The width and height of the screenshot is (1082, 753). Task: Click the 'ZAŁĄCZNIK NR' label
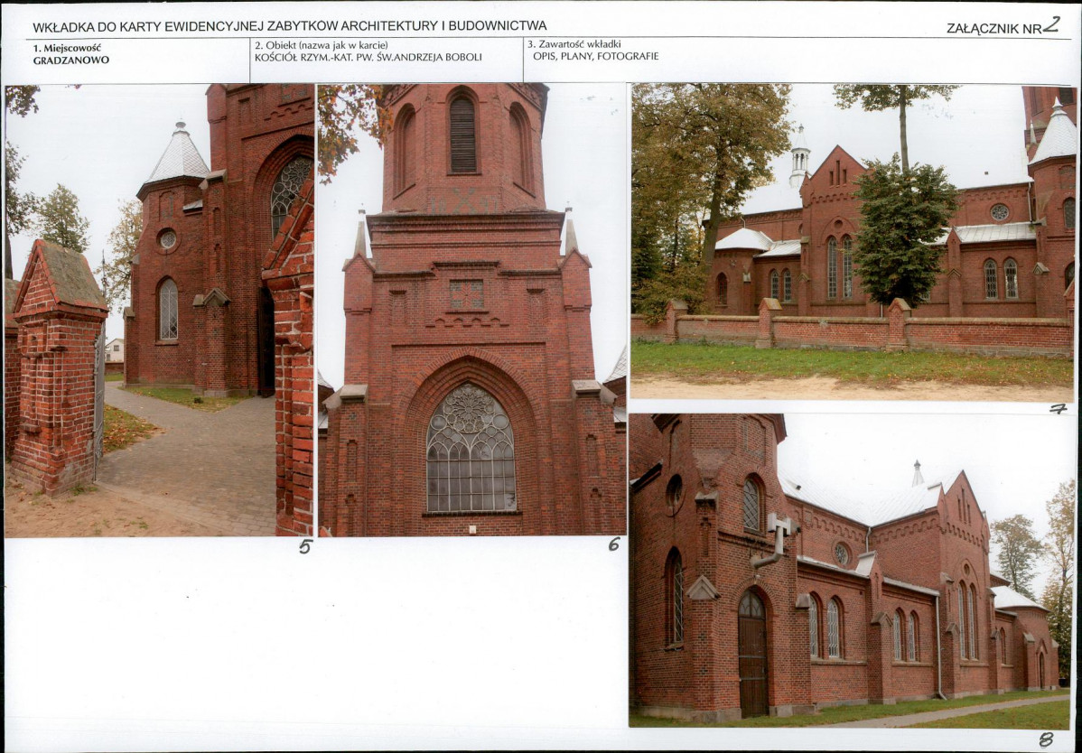pos(993,28)
